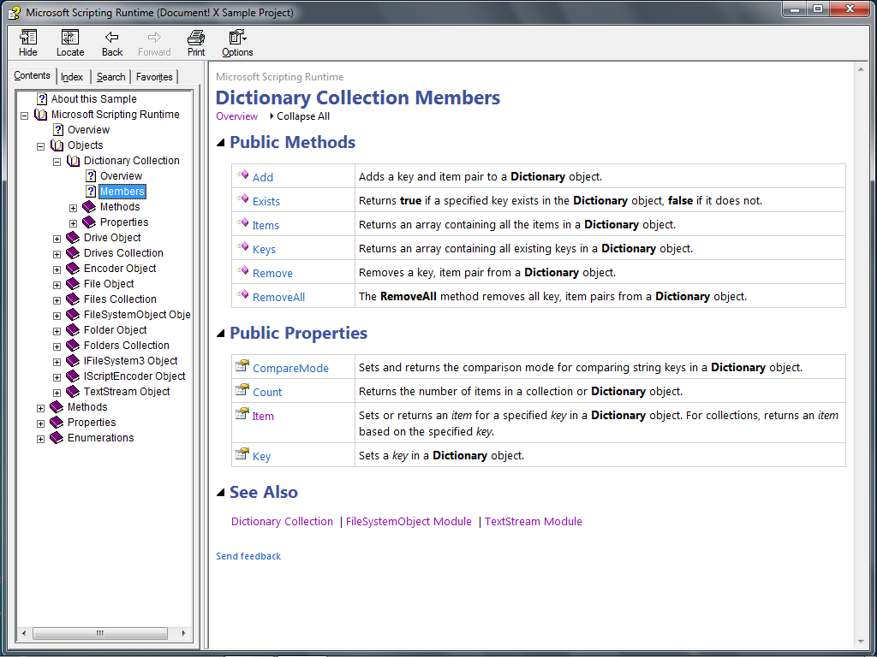Click the Dictionary Collection open book icon
The width and height of the screenshot is (877, 657).
point(74,161)
